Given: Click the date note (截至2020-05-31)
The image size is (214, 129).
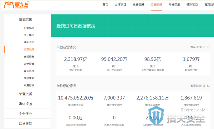Looking at the screenshot, I should (200, 86).
